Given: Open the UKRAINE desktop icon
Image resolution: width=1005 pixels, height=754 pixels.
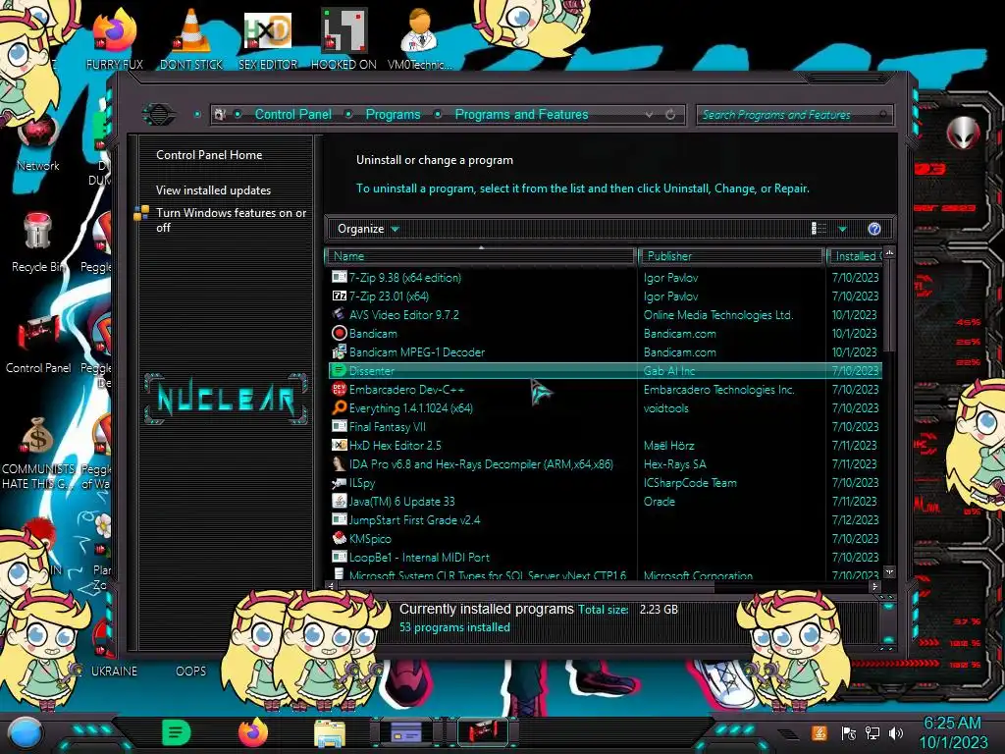Looking at the screenshot, I should coord(114,671).
